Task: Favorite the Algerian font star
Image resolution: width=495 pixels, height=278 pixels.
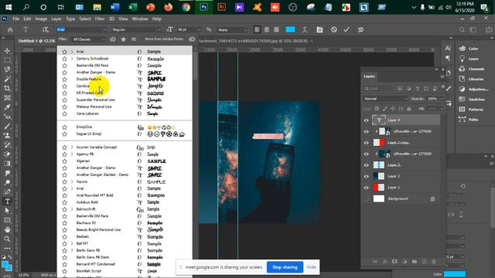Action: coord(64,161)
